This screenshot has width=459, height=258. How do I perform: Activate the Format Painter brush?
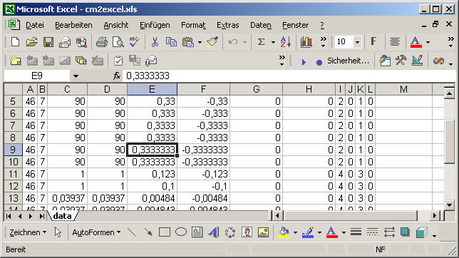click(x=212, y=42)
